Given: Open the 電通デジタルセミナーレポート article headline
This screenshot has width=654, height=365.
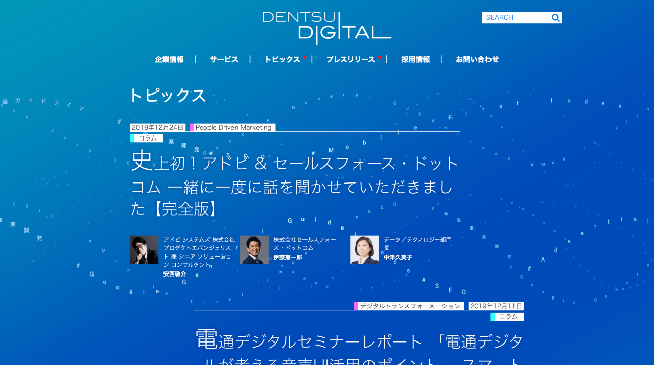Looking at the screenshot, I should [x=359, y=343].
